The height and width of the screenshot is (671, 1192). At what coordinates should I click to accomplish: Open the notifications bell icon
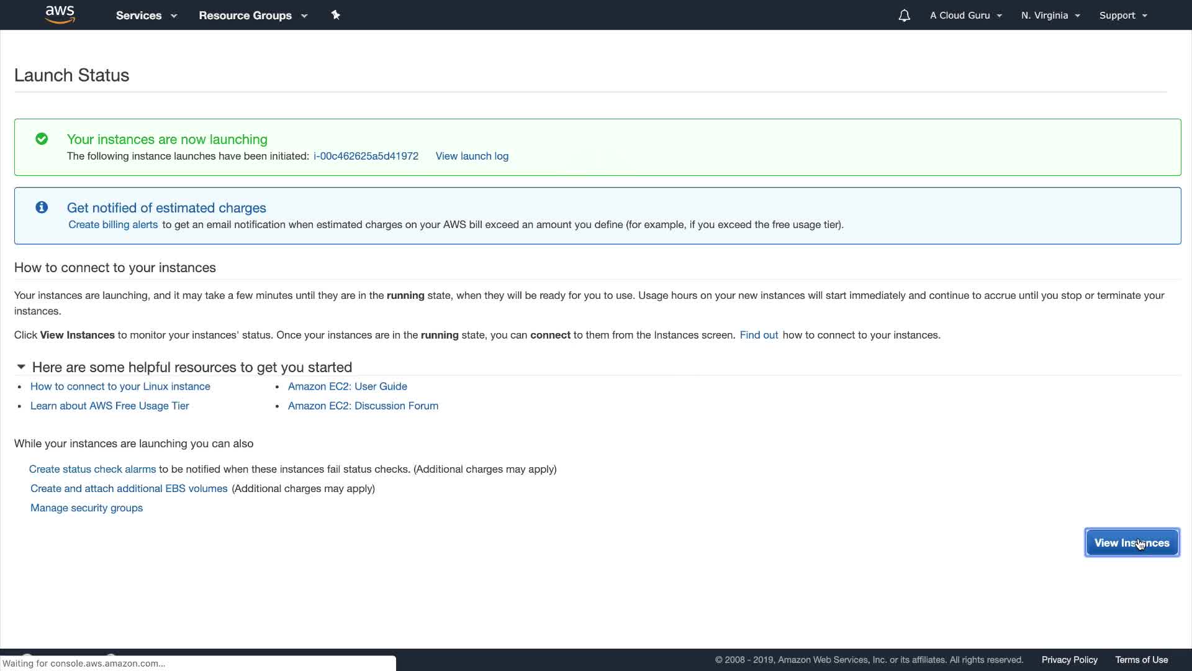[904, 16]
